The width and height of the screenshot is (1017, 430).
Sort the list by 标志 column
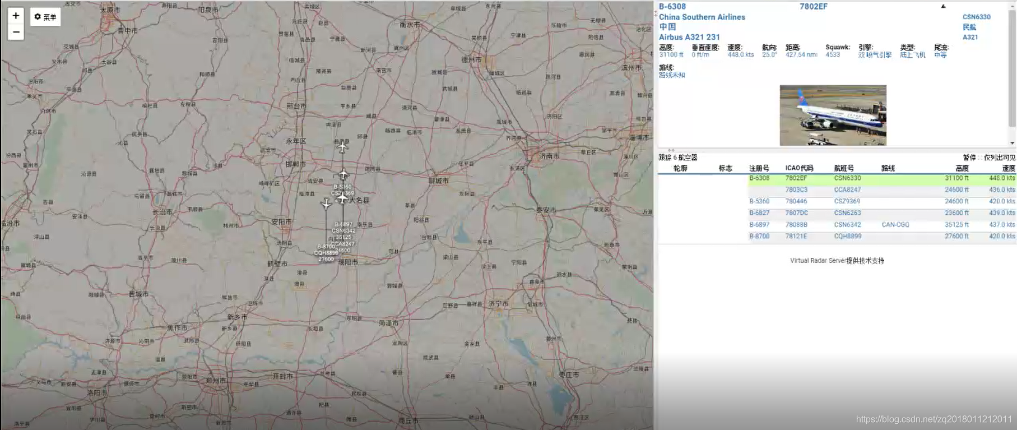(726, 168)
